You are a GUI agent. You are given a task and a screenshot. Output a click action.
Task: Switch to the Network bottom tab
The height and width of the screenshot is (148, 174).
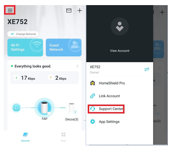point(25,137)
